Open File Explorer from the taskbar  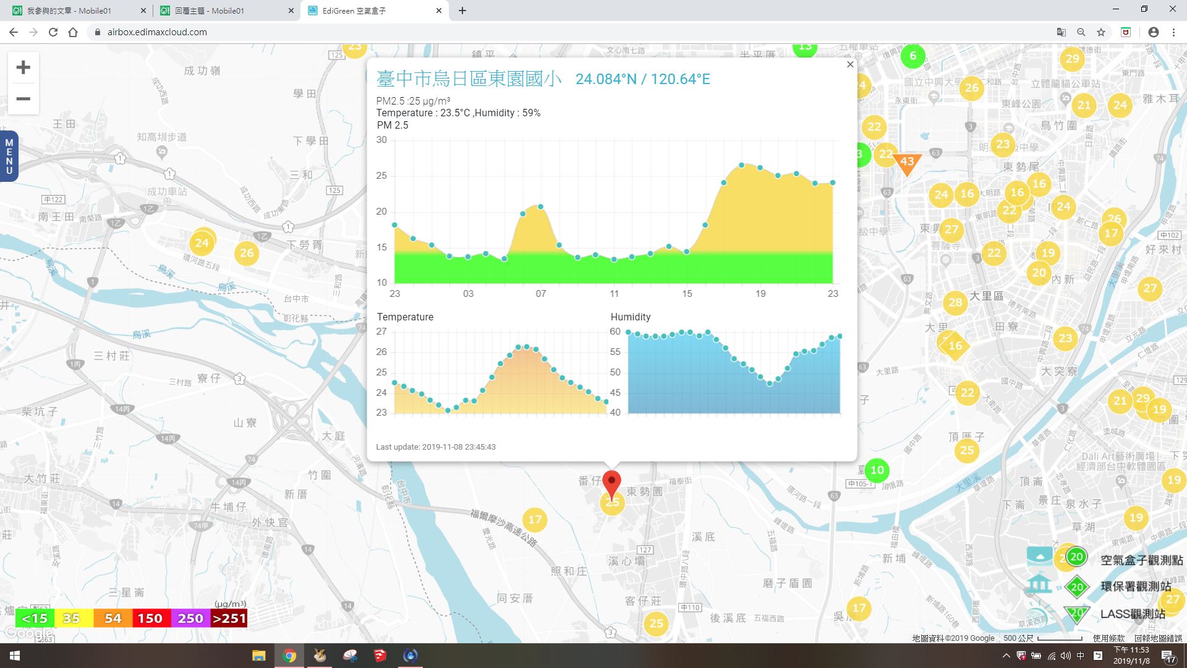258,656
